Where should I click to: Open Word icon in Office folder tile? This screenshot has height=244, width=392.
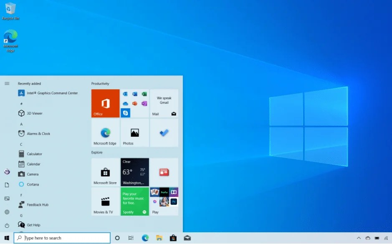[x=135, y=94]
